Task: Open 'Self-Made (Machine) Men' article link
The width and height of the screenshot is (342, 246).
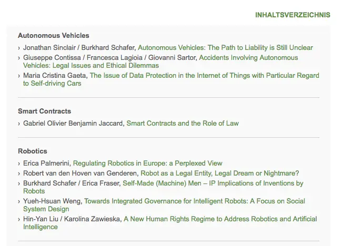Action: pos(163,187)
